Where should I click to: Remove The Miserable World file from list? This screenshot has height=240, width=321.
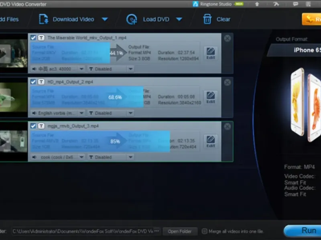227,38
